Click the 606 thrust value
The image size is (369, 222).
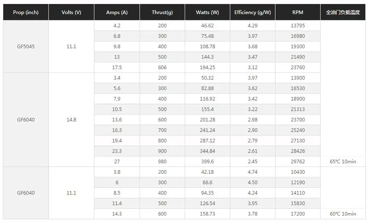(x=162, y=67)
